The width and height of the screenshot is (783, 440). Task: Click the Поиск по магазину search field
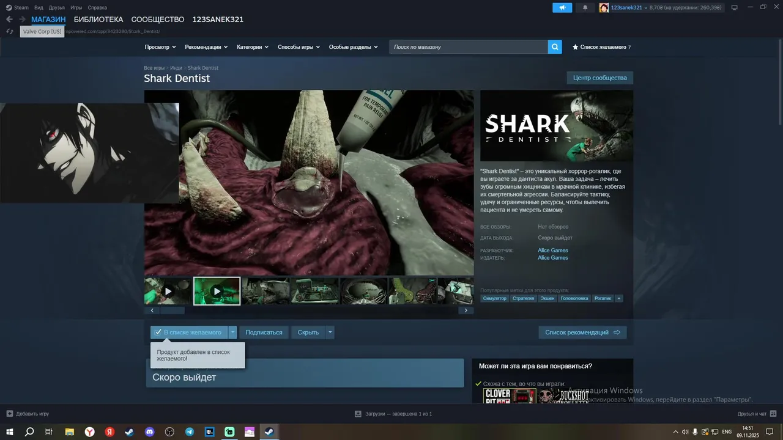point(469,47)
